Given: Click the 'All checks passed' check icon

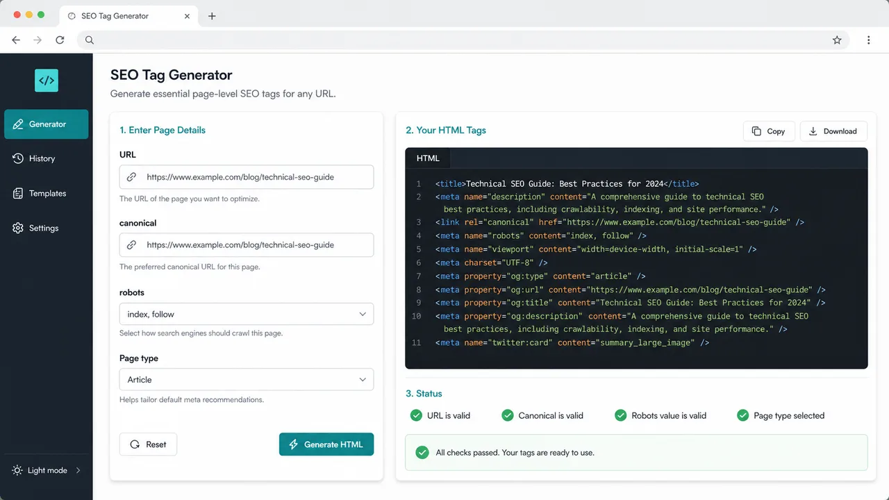Looking at the screenshot, I should coord(422,452).
